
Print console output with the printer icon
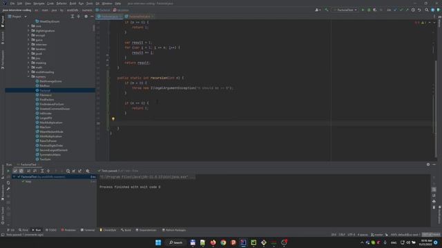coord(434,201)
